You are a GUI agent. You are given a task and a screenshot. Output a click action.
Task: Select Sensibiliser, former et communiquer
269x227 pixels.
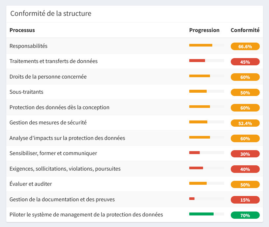tap(53, 153)
